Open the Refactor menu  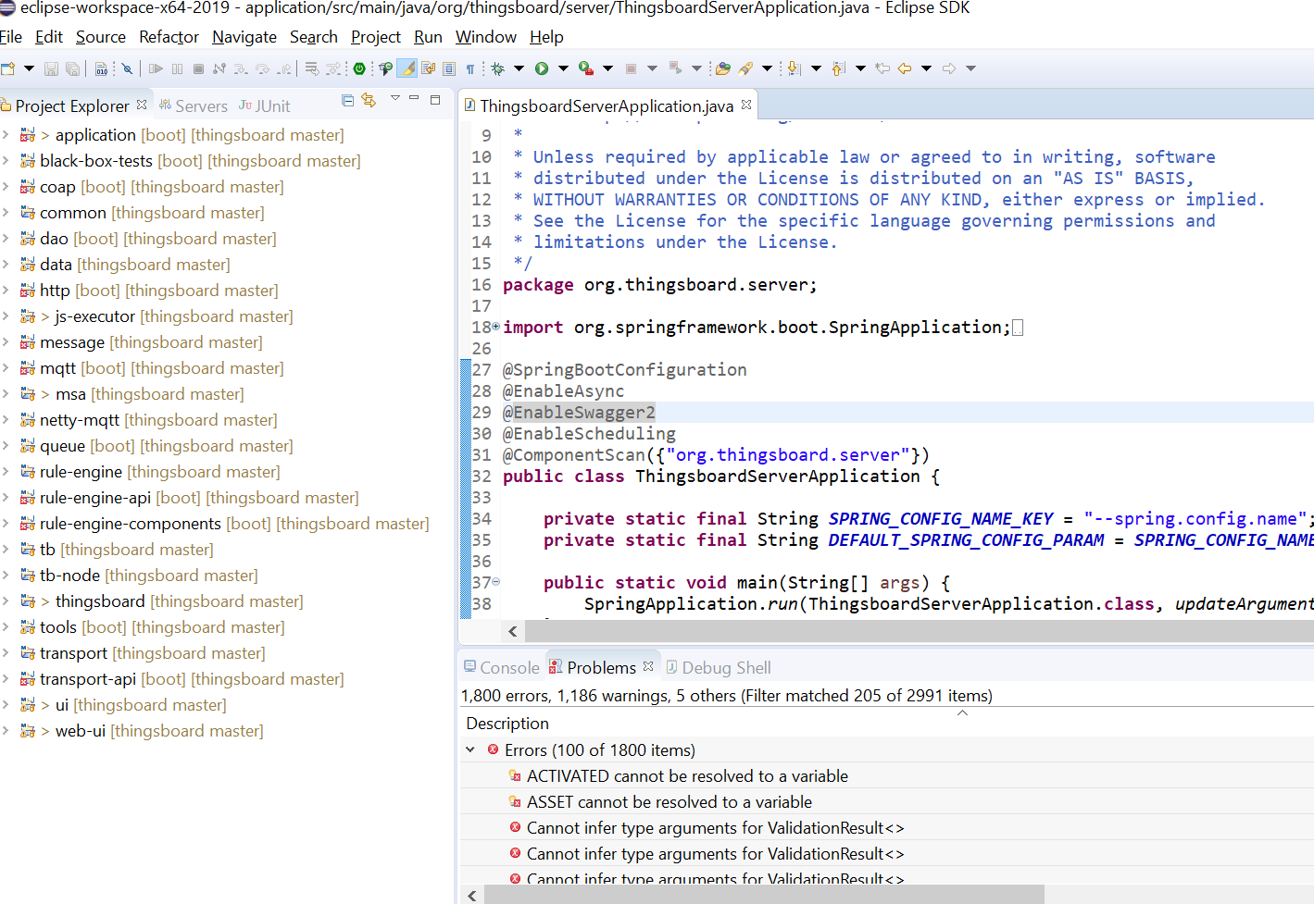coord(169,37)
